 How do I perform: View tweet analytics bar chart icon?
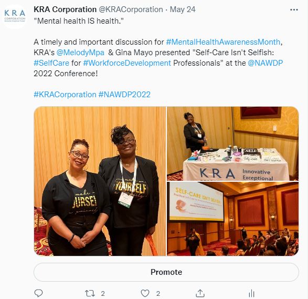coord(252,294)
